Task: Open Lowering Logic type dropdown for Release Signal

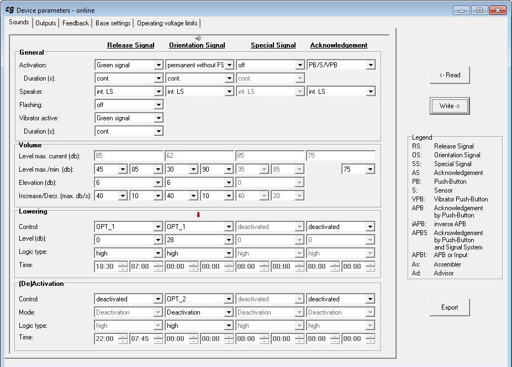Action: pyautogui.click(x=128, y=253)
